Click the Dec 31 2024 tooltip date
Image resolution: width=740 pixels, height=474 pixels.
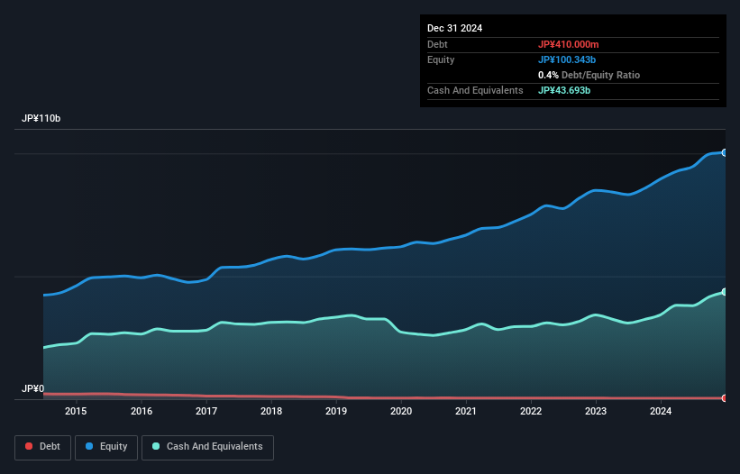click(x=454, y=28)
